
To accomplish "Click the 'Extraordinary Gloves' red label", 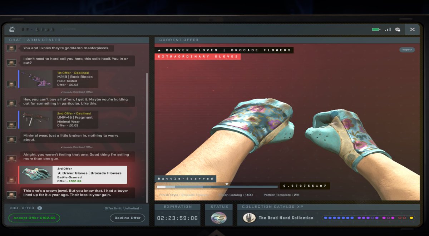I will [x=198, y=56].
